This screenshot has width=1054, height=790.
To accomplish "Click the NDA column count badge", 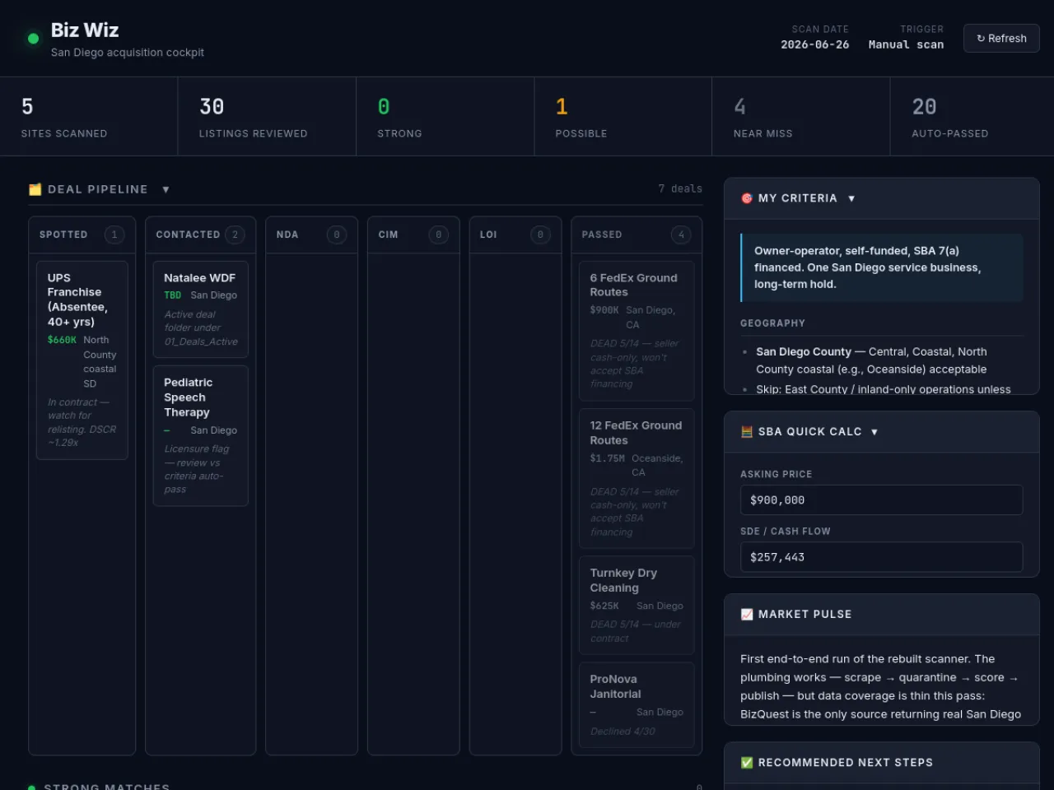I will tap(337, 235).
